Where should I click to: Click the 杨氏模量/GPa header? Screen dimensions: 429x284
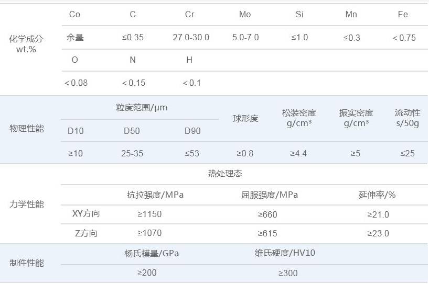(x=152, y=253)
